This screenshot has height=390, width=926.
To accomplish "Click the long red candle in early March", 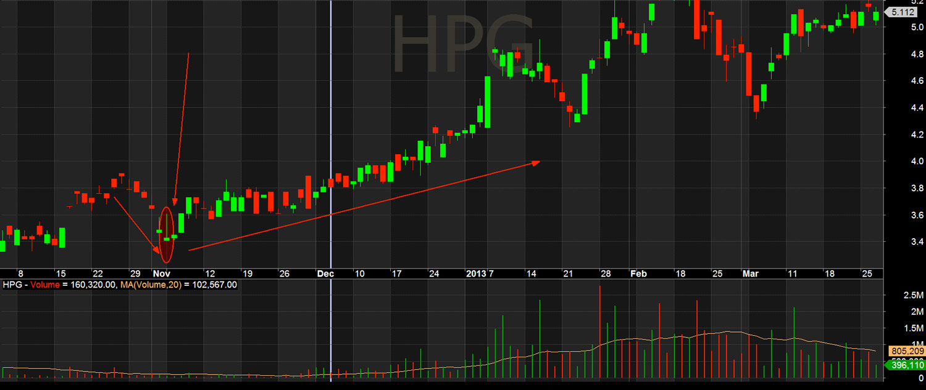I will [x=749, y=74].
